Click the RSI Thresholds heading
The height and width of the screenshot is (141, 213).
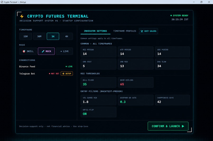[x=90, y=74]
